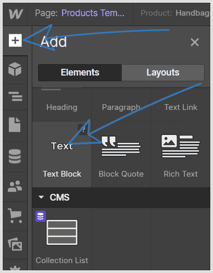
Task: Select the Text Block element
Action: coord(62,155)
